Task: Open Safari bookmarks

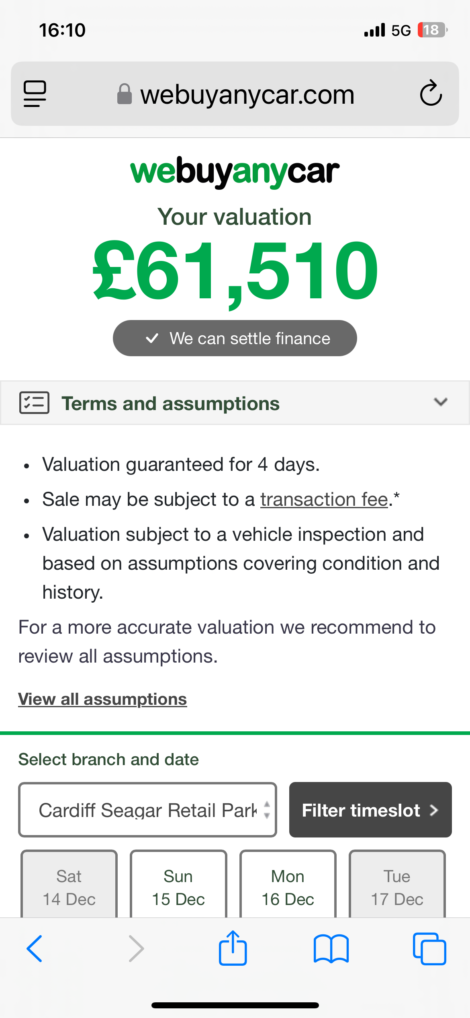Action: (331, 948)
